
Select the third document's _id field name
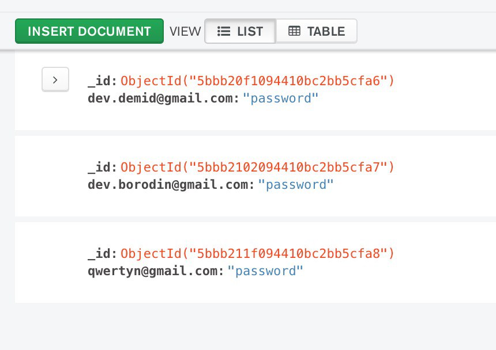tap(101, 253)
